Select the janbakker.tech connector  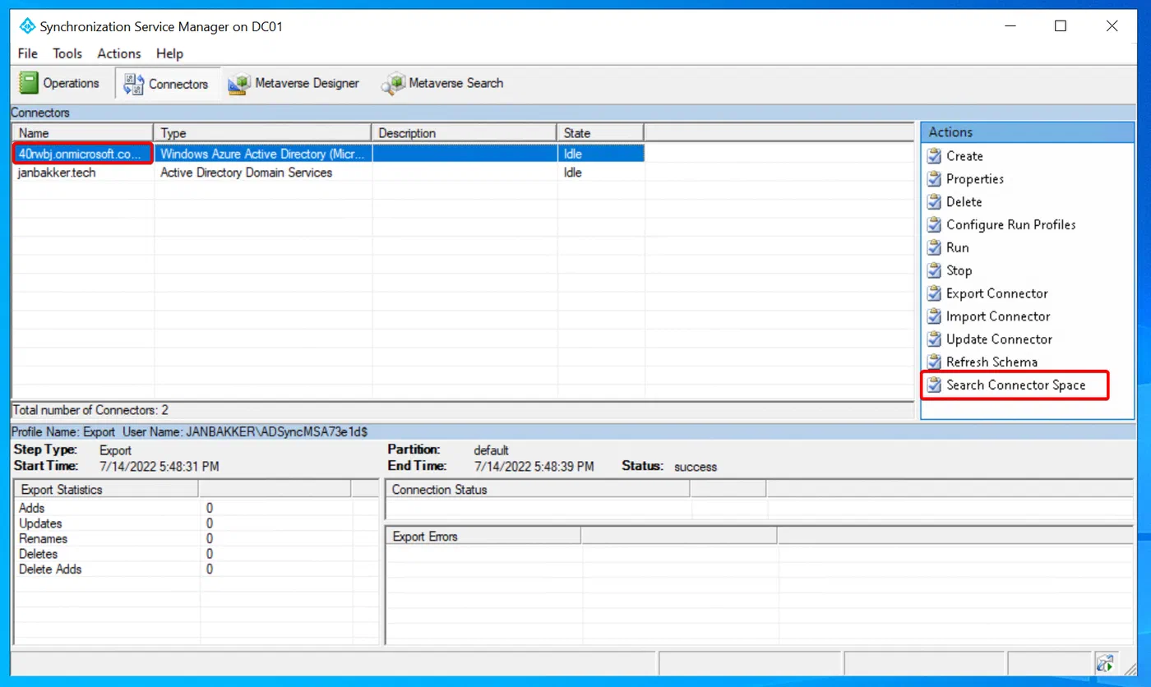click(57, 173)
